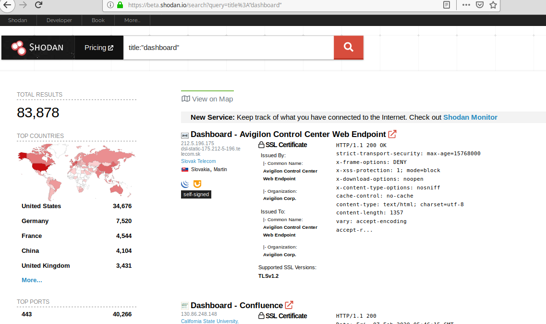Bookmark this page with the star icon

pyautogui.click(x=493, y=5)
